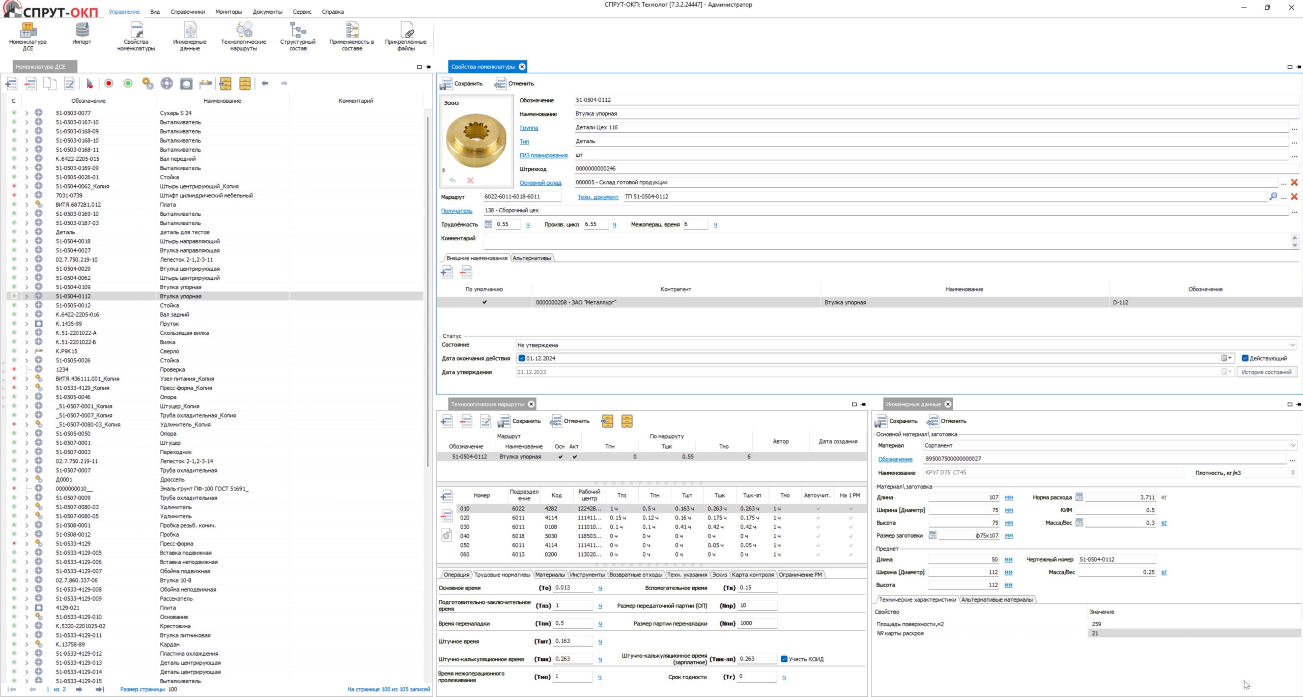1303x697 pixels.
Task: Switch to the Альтернативы tab
Action: tap(531, 258)
